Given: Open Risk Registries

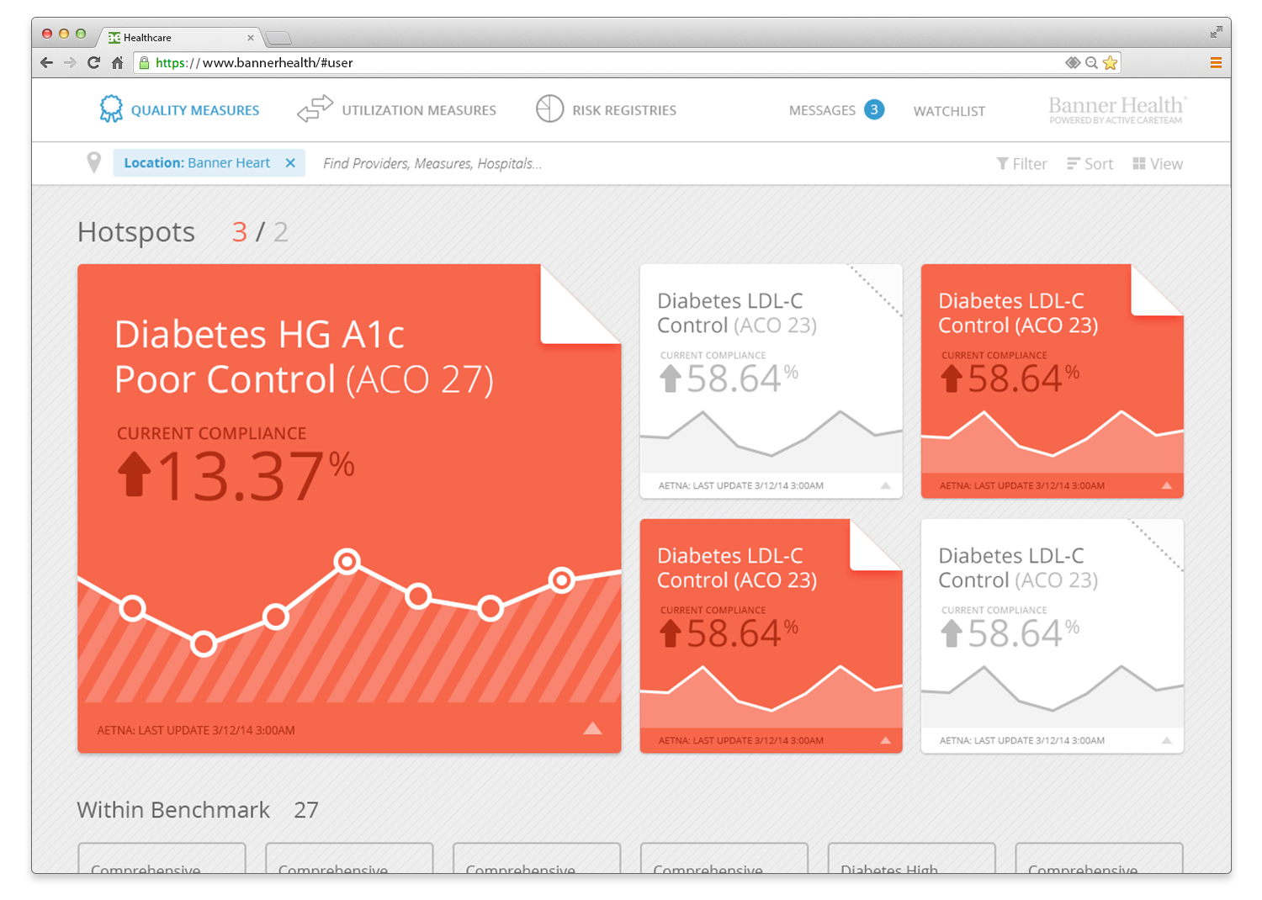Looking at the screenshot, I should 624,110.
